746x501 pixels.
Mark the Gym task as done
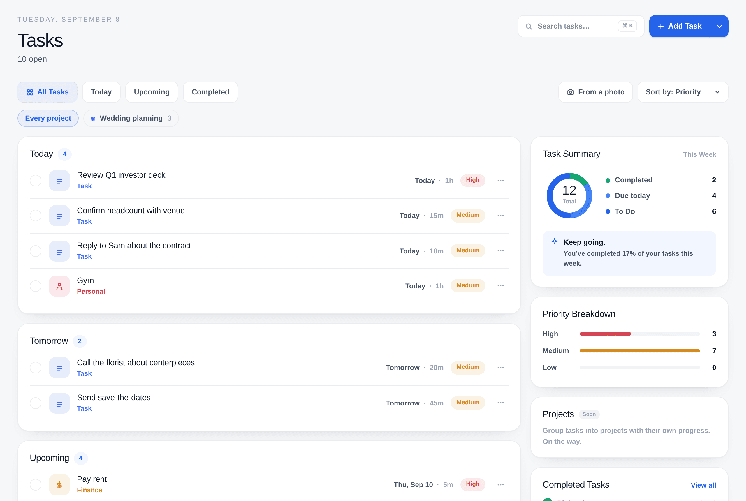36,286
